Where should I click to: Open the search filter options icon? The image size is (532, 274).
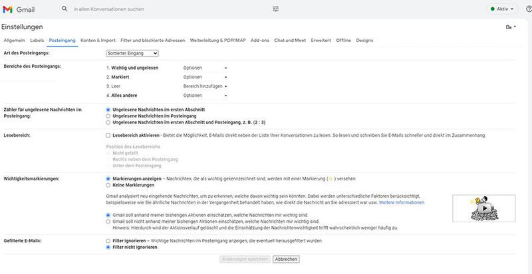click(x=276, y=9)
